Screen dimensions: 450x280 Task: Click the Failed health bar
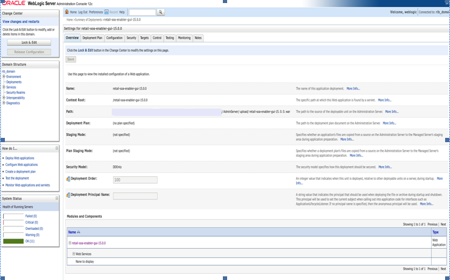(x=13, y=216)
